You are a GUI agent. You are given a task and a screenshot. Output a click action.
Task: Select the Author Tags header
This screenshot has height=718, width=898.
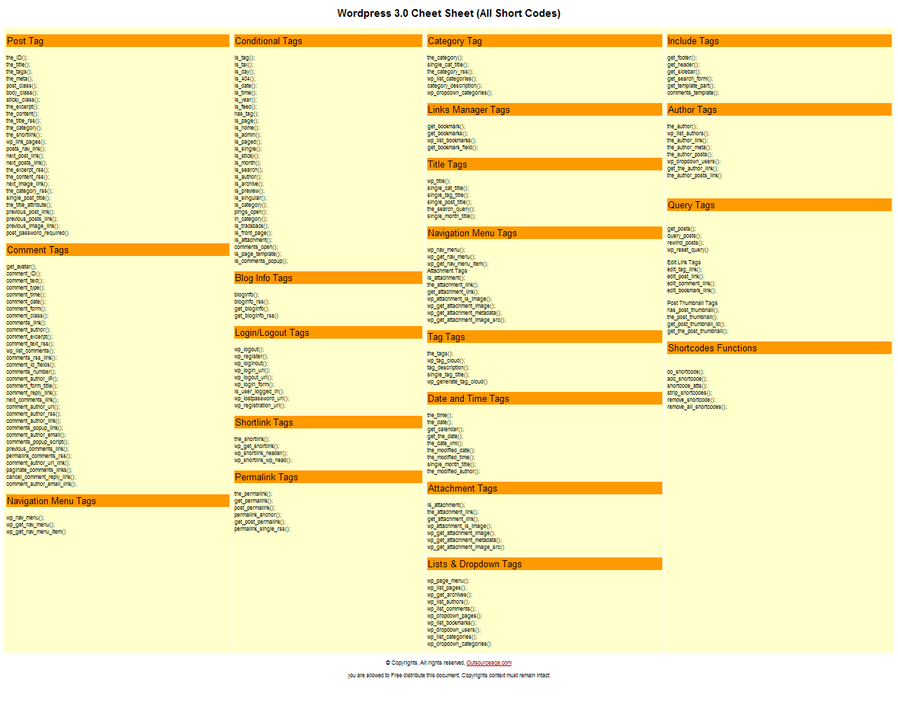pos(779,109)
